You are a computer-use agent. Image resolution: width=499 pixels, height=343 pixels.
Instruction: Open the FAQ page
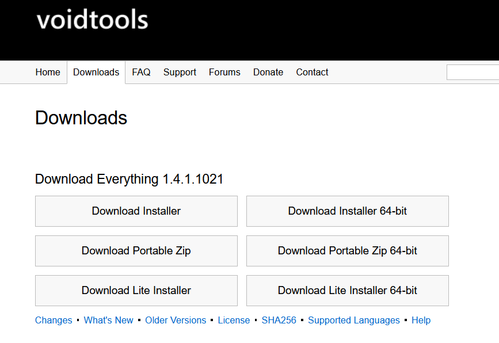point(141,72)
